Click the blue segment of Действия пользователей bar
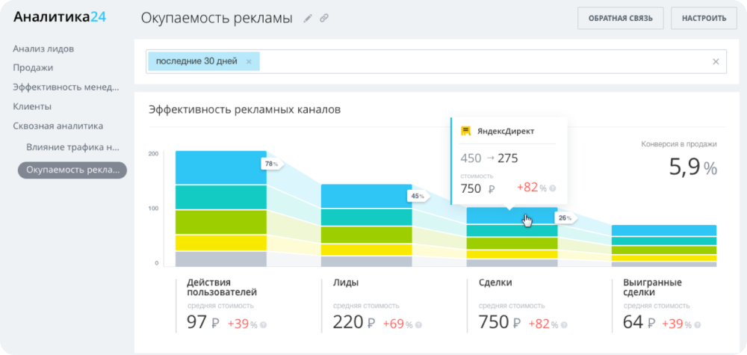This screenshot has height=355, width=747. pos(220,167)
